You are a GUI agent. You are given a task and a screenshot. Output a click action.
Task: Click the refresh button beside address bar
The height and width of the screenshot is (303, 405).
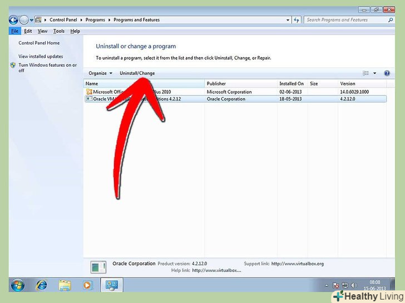[297, 20]
